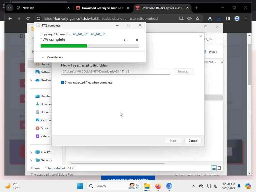Viewport: 256px width, 192px height.
Task: Show hidden system tray icons
Action: 193,186
